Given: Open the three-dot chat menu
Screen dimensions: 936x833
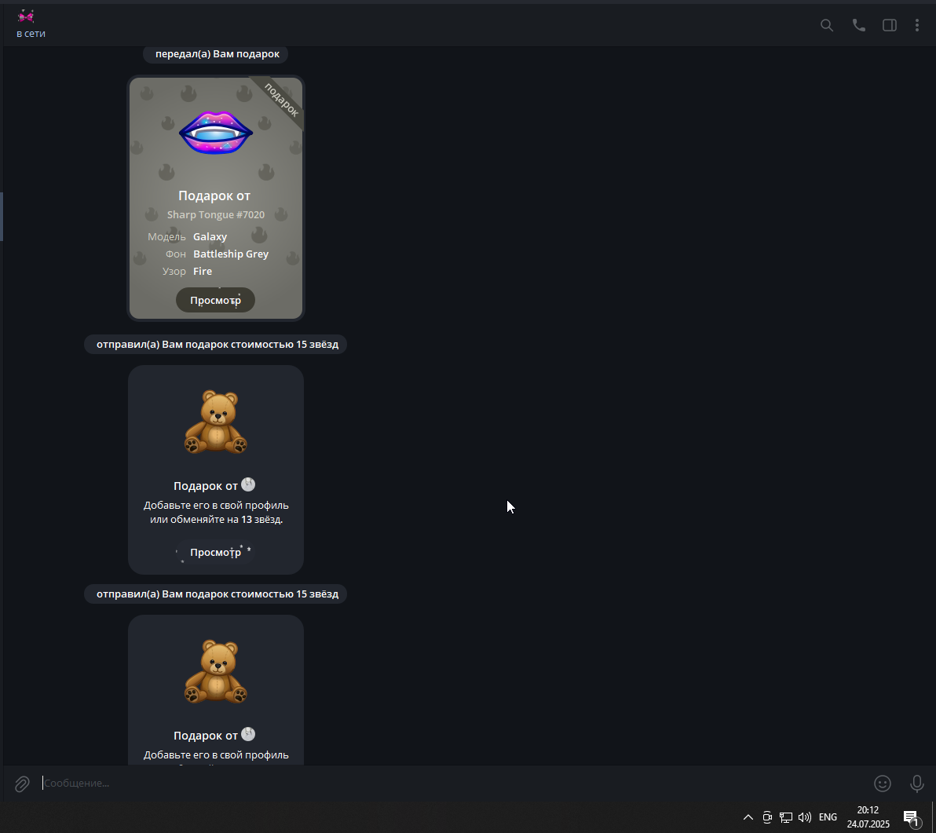Looking at the screenshot, I should pos(917,25).
